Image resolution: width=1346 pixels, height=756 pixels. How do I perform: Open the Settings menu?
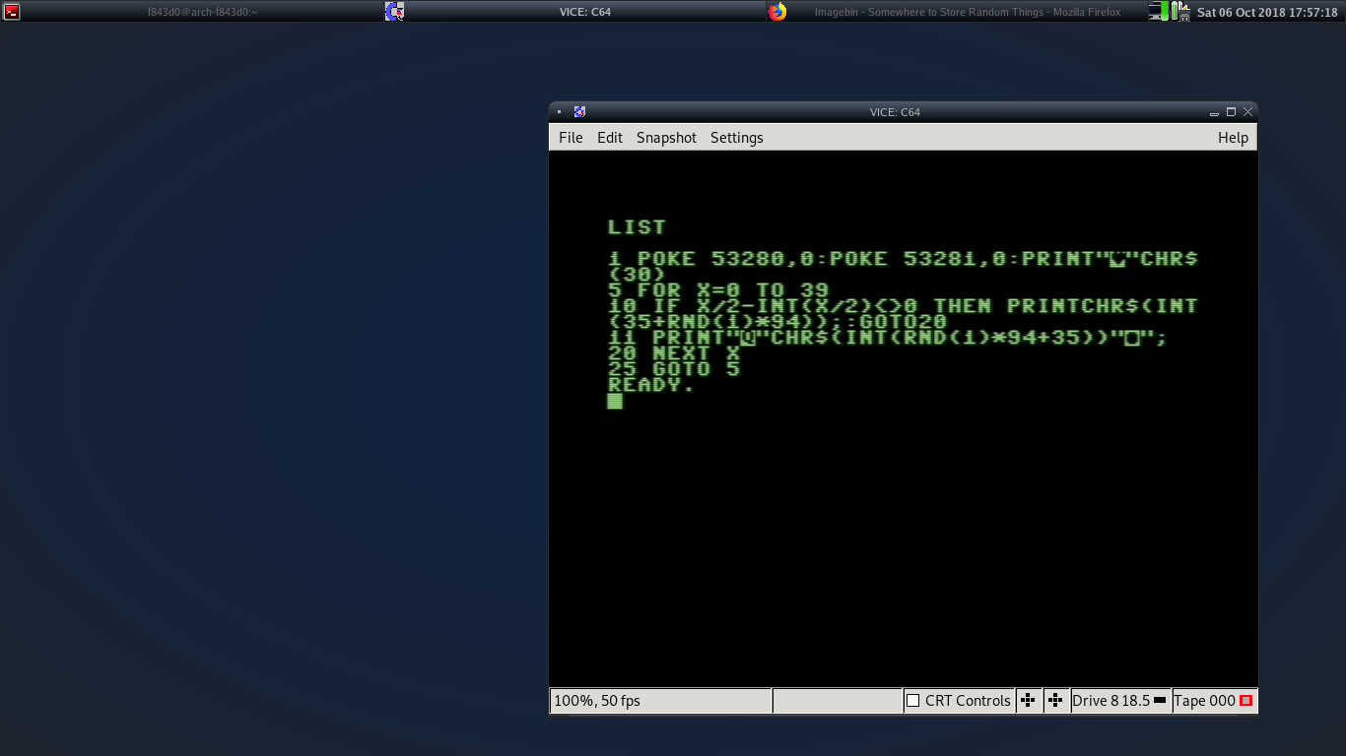point(737,138)
